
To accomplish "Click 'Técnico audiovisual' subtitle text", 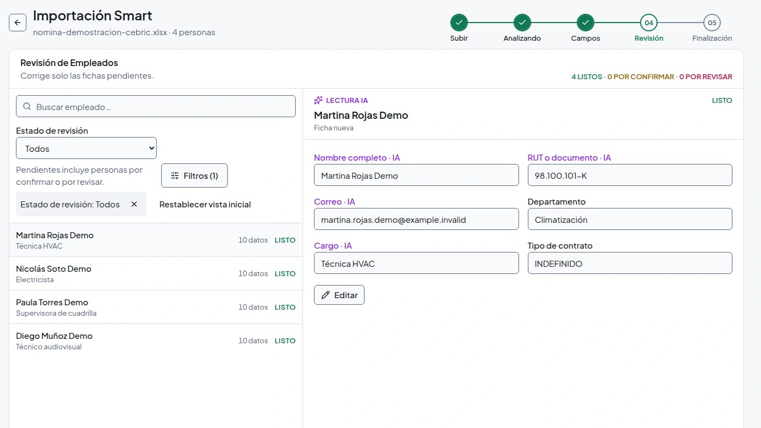I will 48,347.
